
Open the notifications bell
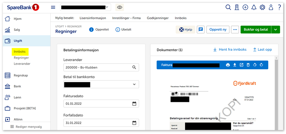click(254, 8)
